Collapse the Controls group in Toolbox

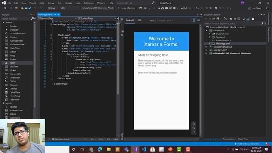(x=3, y=23)
